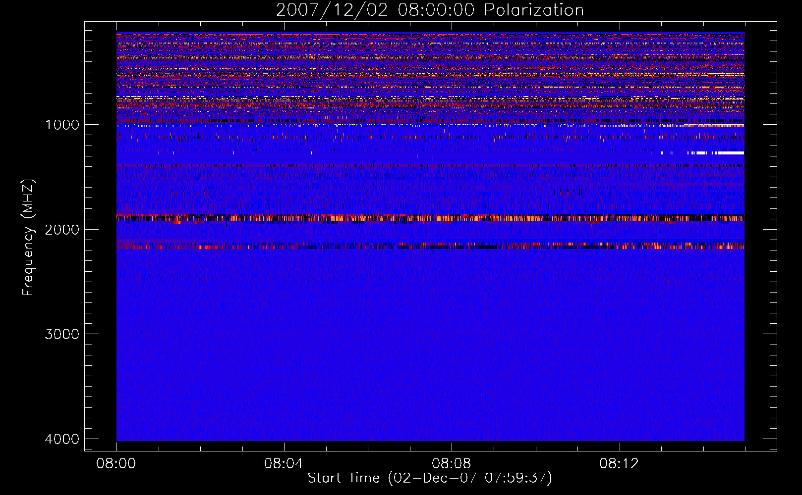Click the 1000 frequency tick label

[x=62, y=125]
